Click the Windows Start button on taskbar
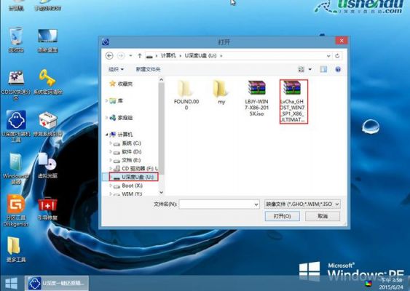Viewport: 410px width, 291px height. click(11, 283)
